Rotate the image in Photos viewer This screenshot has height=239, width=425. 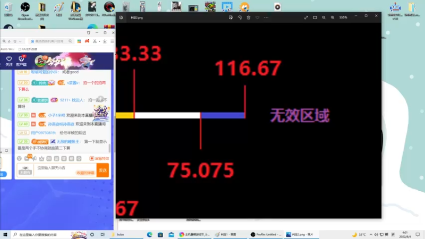240,18
